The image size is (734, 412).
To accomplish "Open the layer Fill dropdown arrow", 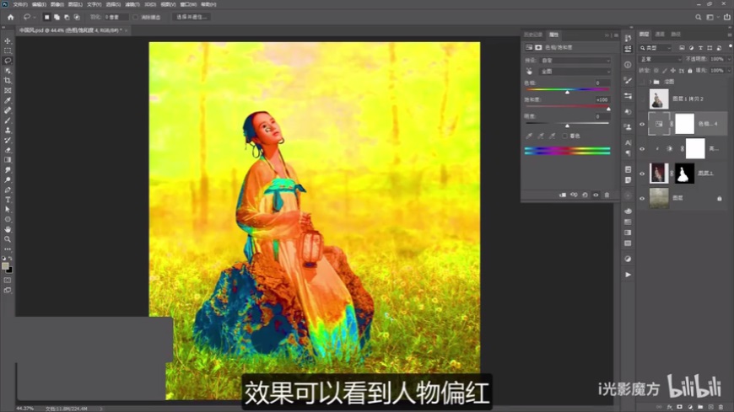I will pos(728,71).
